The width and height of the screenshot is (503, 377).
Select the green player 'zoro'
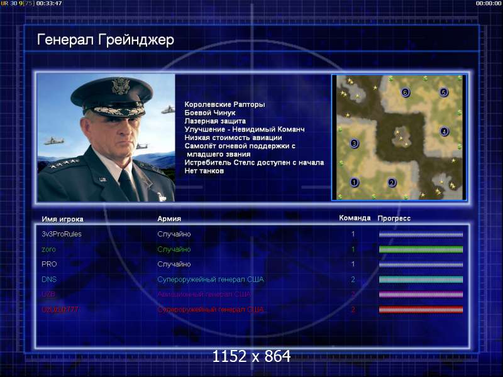[x=48, y=249]
